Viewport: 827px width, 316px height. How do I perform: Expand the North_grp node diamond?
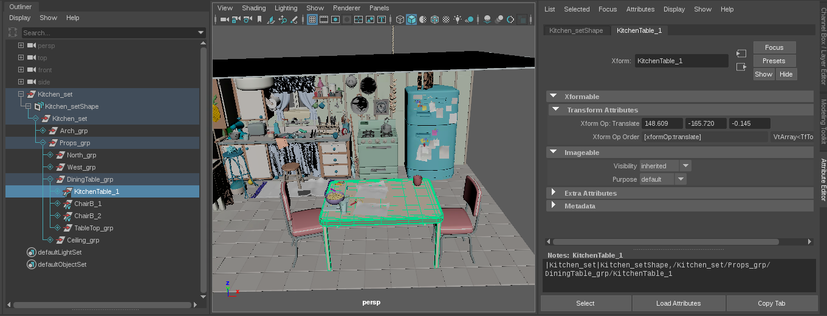click(x=50, y=155)
